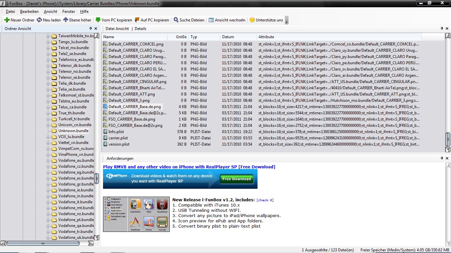
Task: Click the RealPlayer SP headline link
Action: [x=189, y=167]
